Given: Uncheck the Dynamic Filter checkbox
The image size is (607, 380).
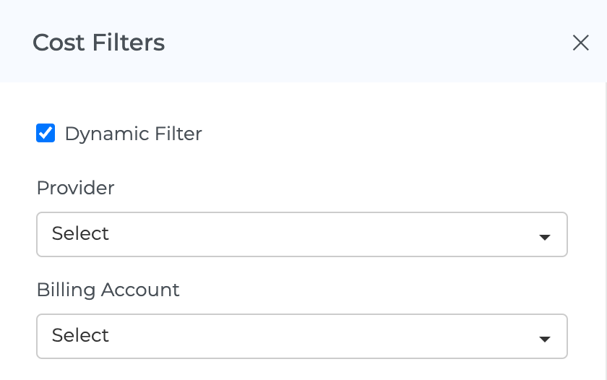Looking at the screenshot, I should (46, 133).
